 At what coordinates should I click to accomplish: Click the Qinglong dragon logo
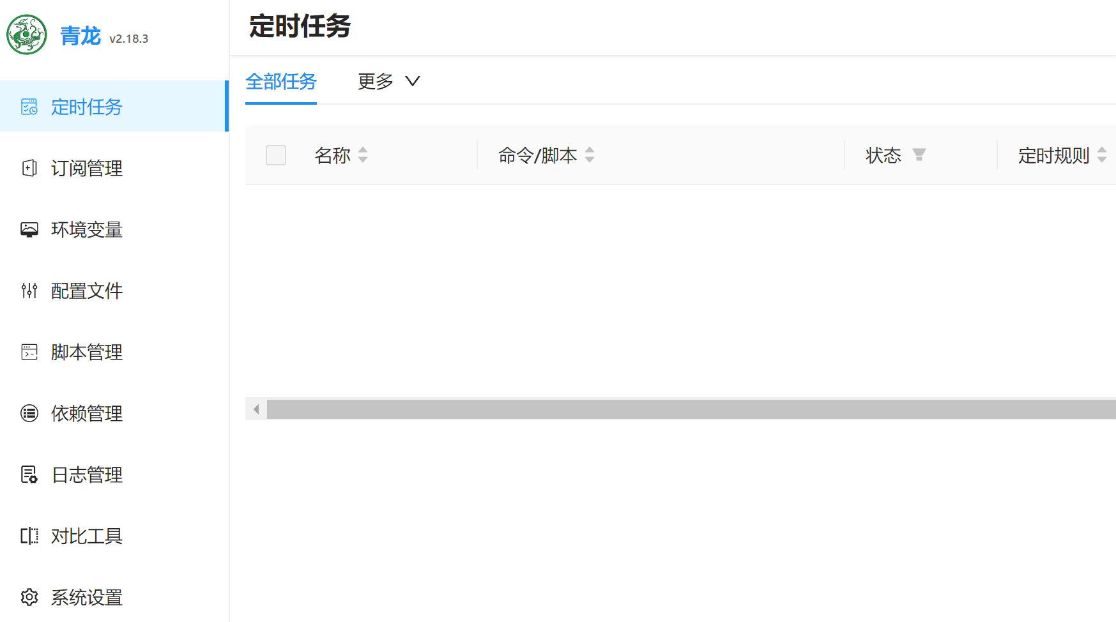coord(27,35)
